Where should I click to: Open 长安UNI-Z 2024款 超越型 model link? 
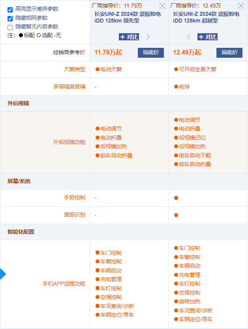(x=206, y=17)
